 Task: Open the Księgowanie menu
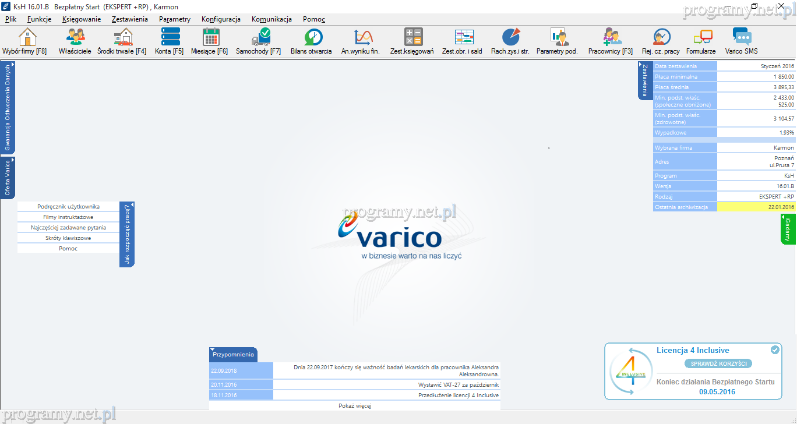82,19
